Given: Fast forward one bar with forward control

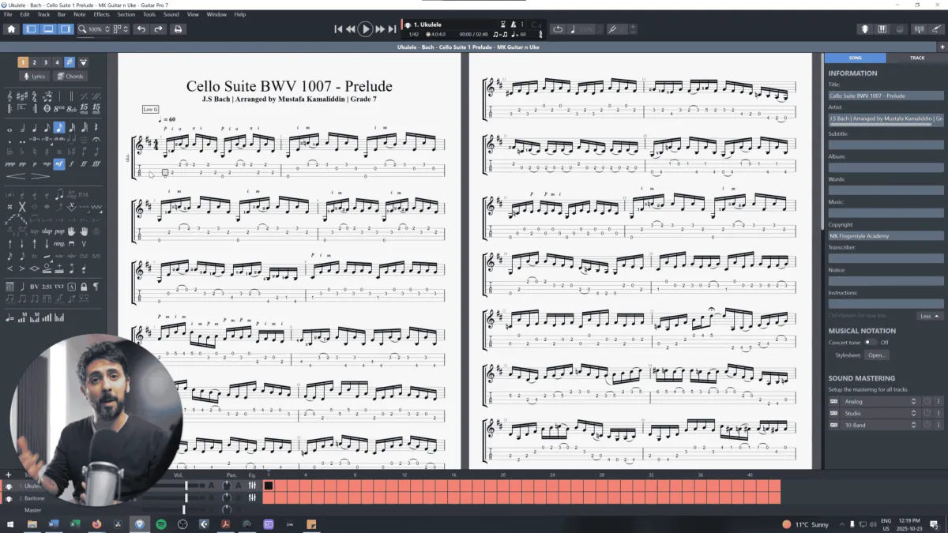Looking at the screenshot, I should (x=380, y=29).
